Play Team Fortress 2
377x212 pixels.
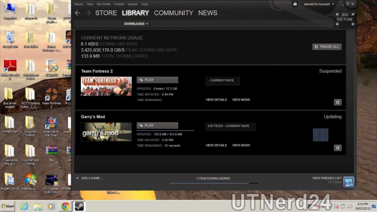coord(157,80)
